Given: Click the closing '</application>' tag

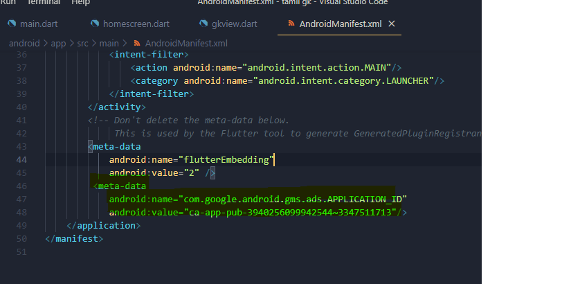Looking at the screenshot, I should click(104, 226).
